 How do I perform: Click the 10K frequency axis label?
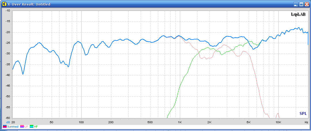point(278,122)
